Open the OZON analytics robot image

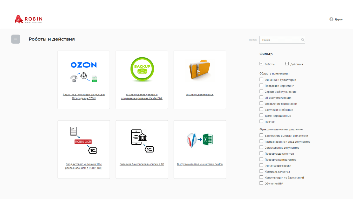tap(84, 72)
